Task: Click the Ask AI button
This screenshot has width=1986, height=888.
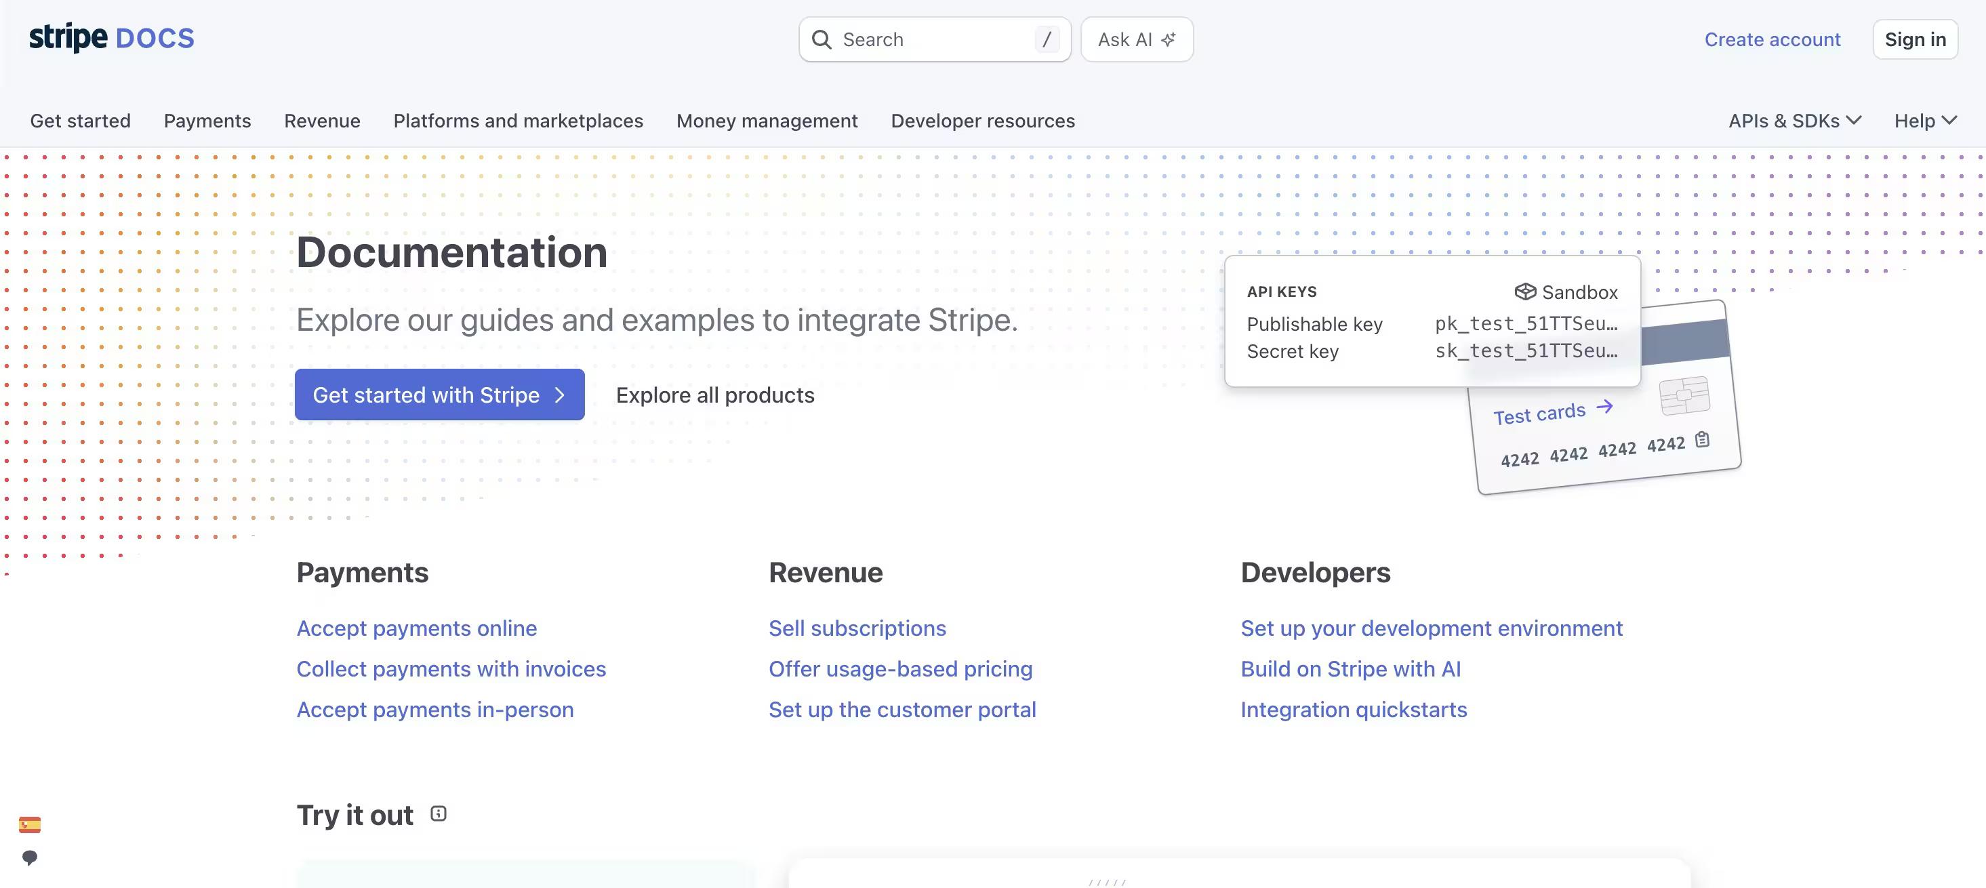Action: (1137, 39)
